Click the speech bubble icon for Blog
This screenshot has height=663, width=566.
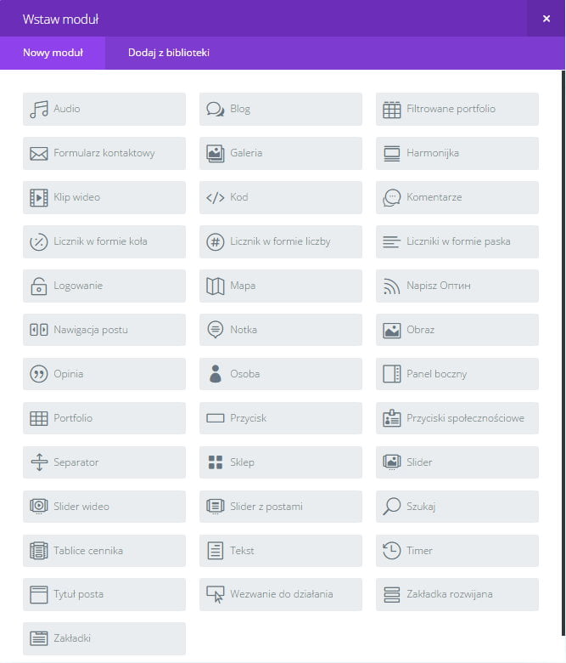tap(216, 110)
